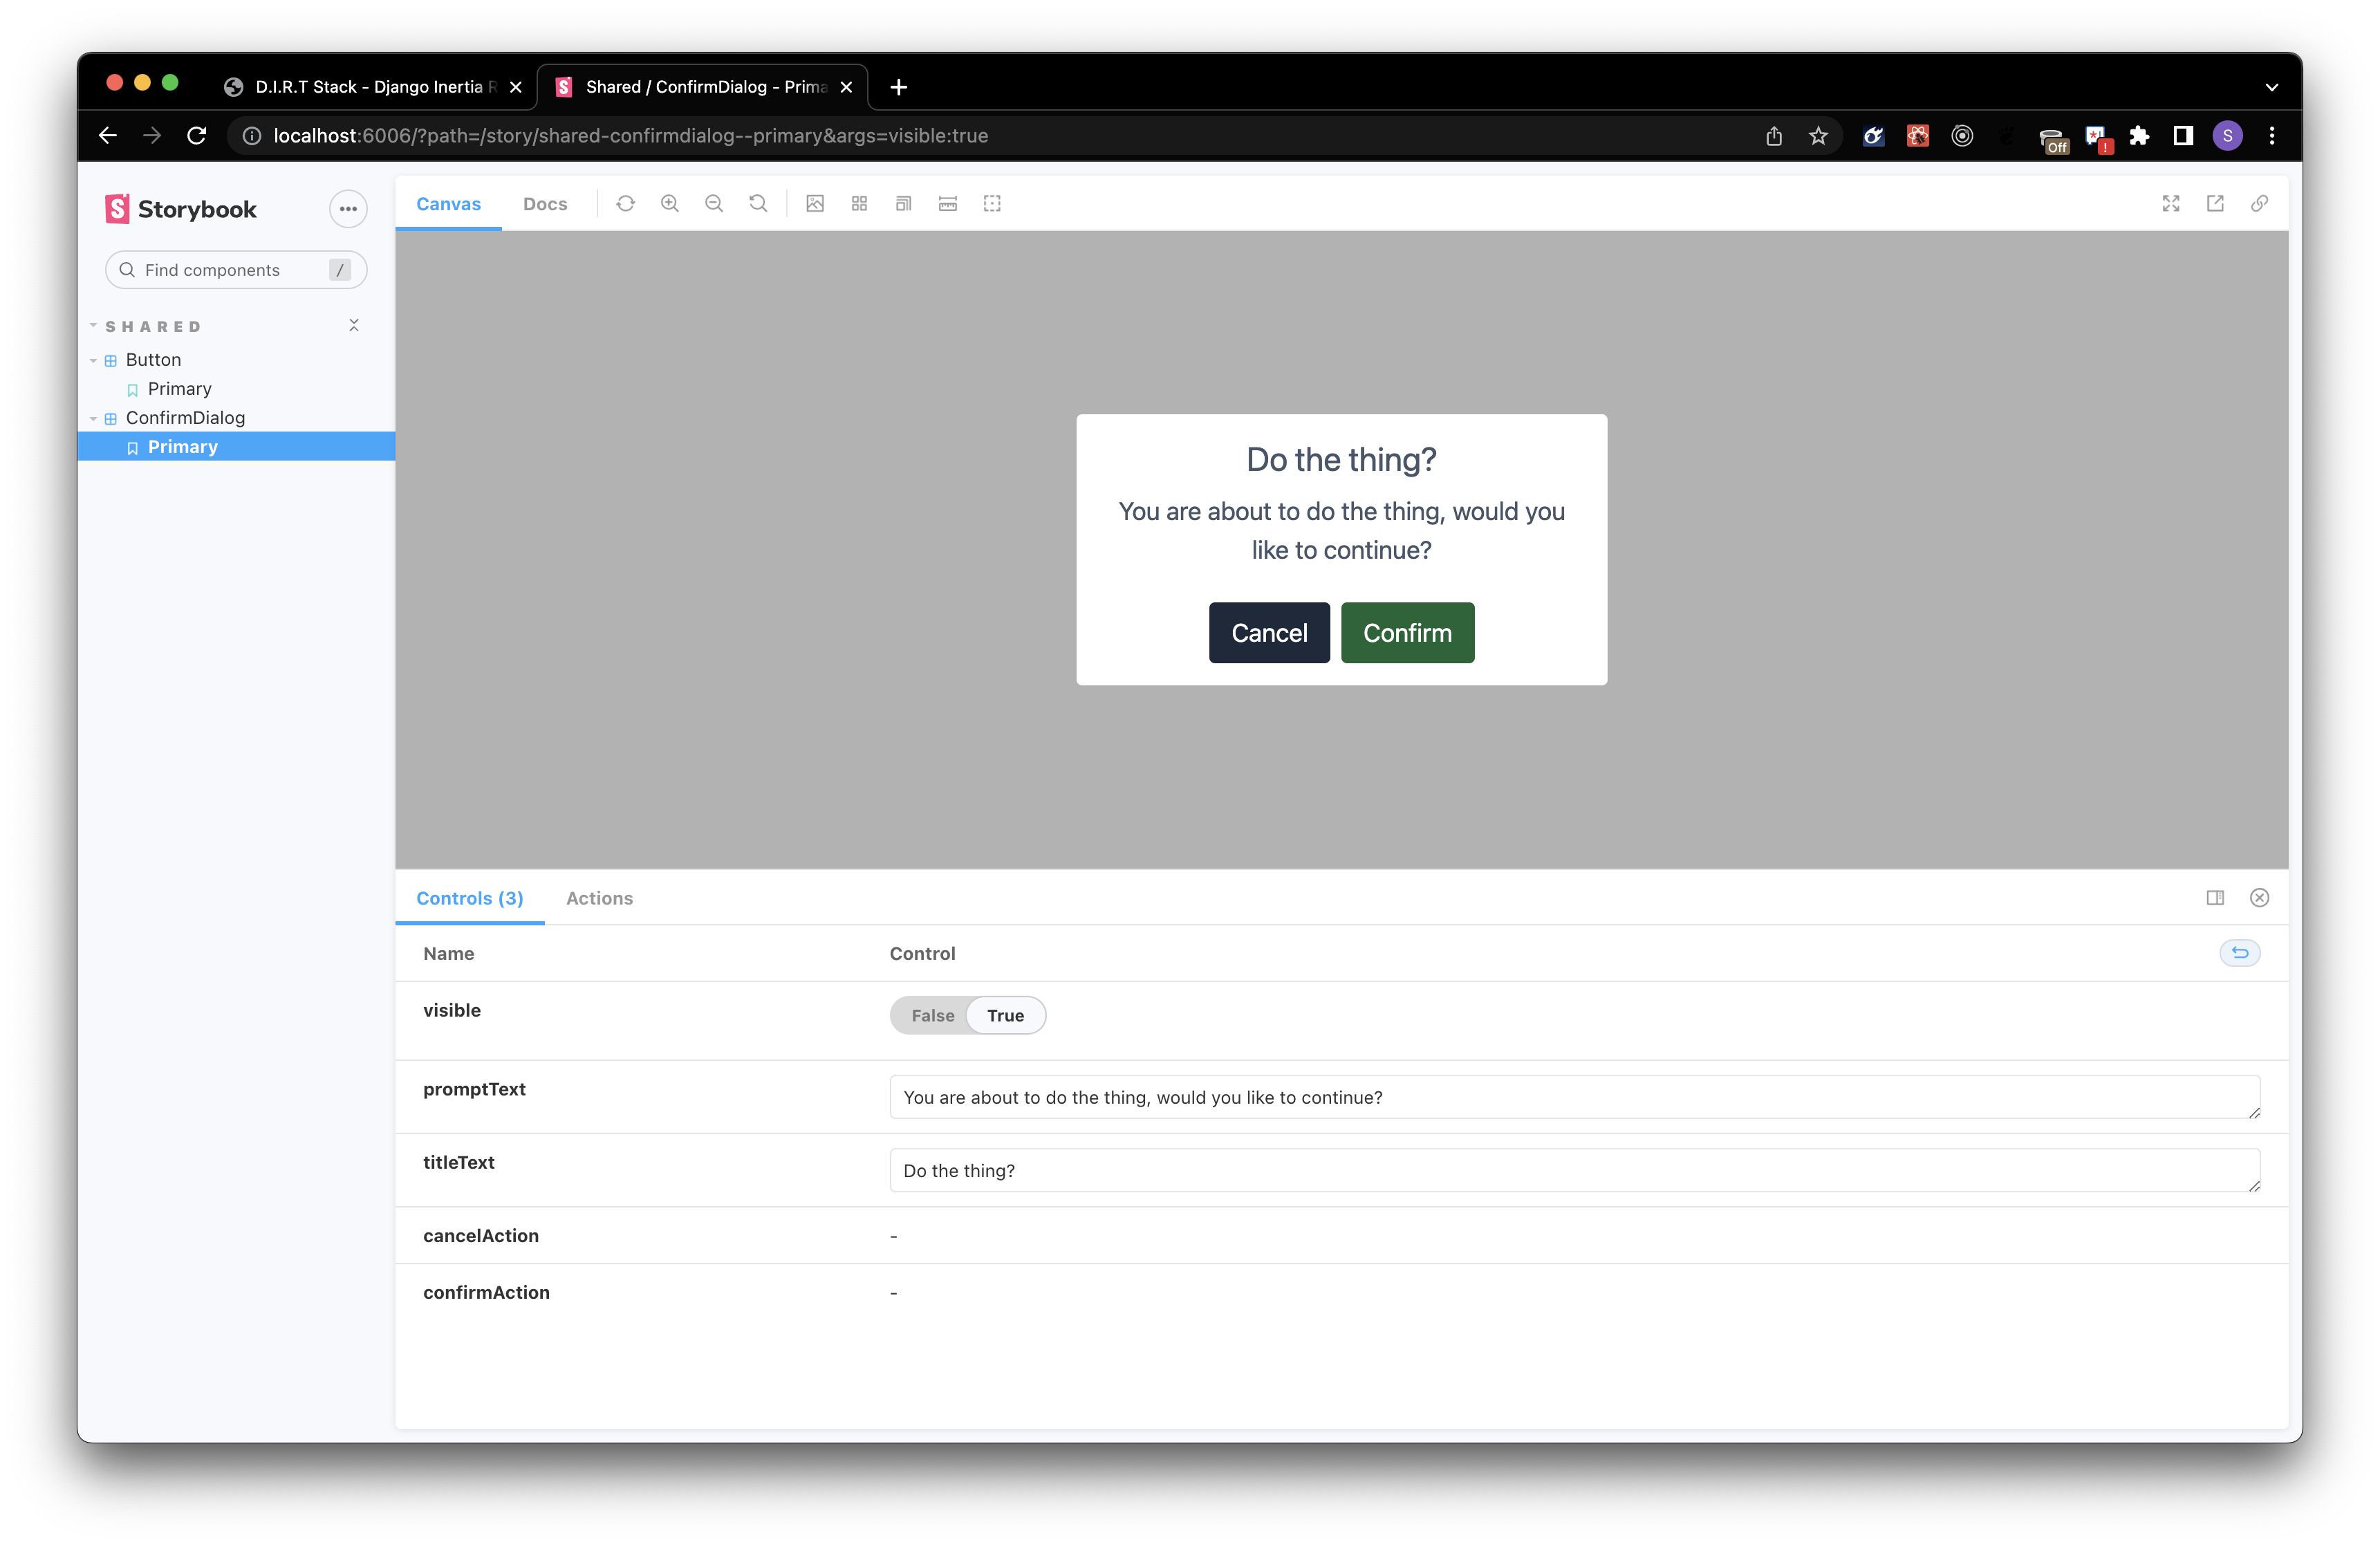2380x1545 pixels.
Task: Collapse the ConfirmDialog tree node
Action: click(x=94, y=418)
